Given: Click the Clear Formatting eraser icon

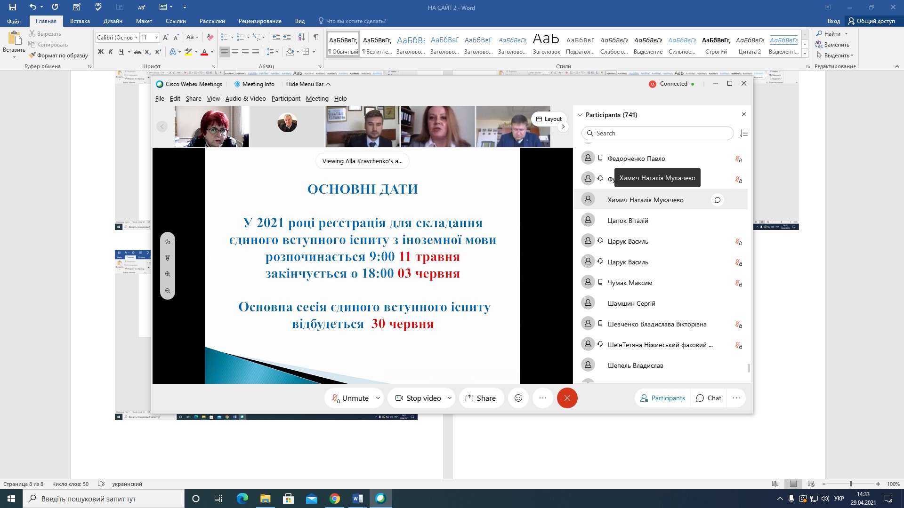Looking at the screenshot, I should point(210,37).
